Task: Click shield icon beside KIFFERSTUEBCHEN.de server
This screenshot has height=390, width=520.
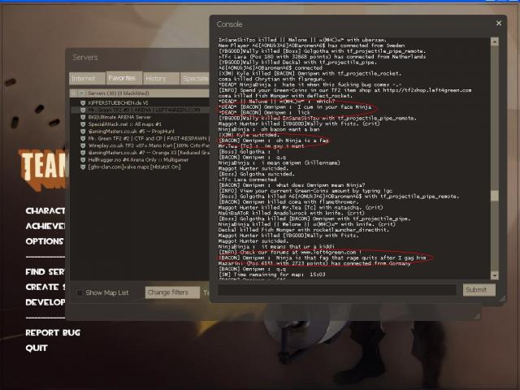Action: [x=82, y=102]
